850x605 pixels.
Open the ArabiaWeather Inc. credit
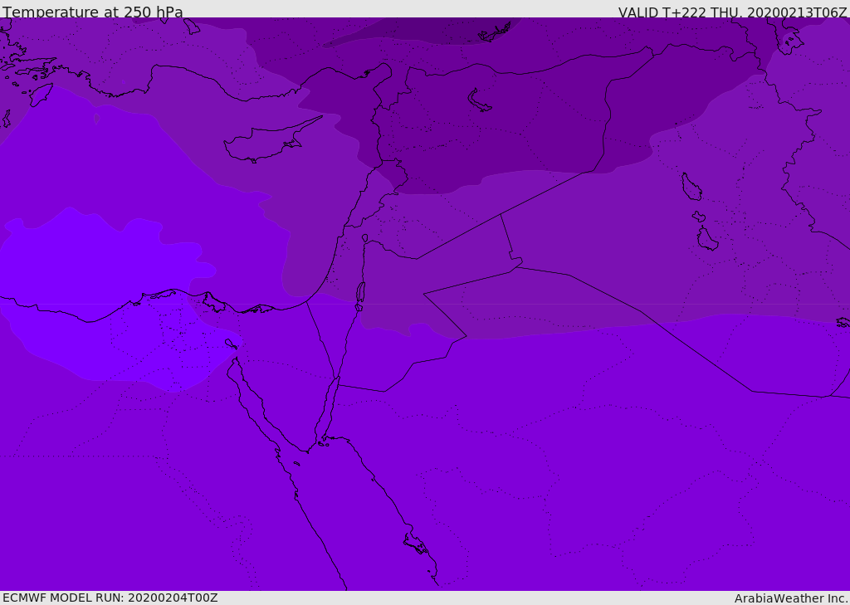pyautogui.click(x=791, y=598)
